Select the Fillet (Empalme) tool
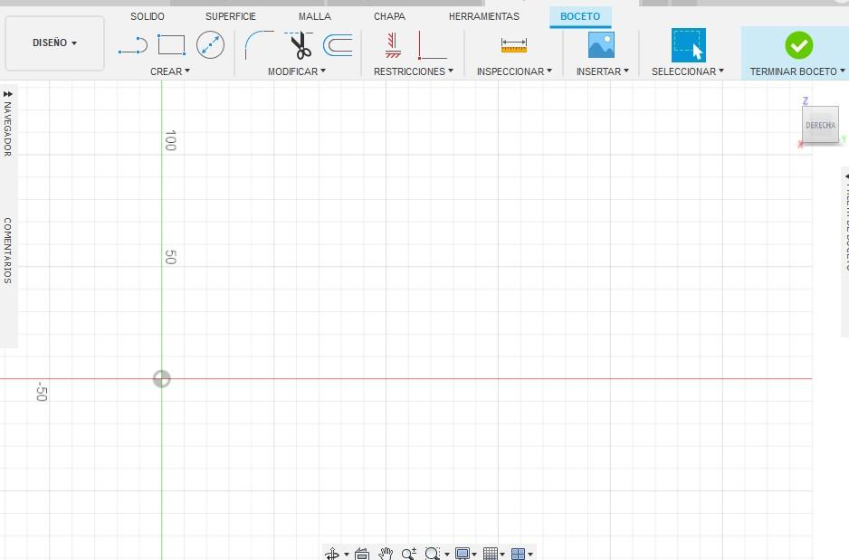This screenshot has width=849, height=560. [259, 45]
